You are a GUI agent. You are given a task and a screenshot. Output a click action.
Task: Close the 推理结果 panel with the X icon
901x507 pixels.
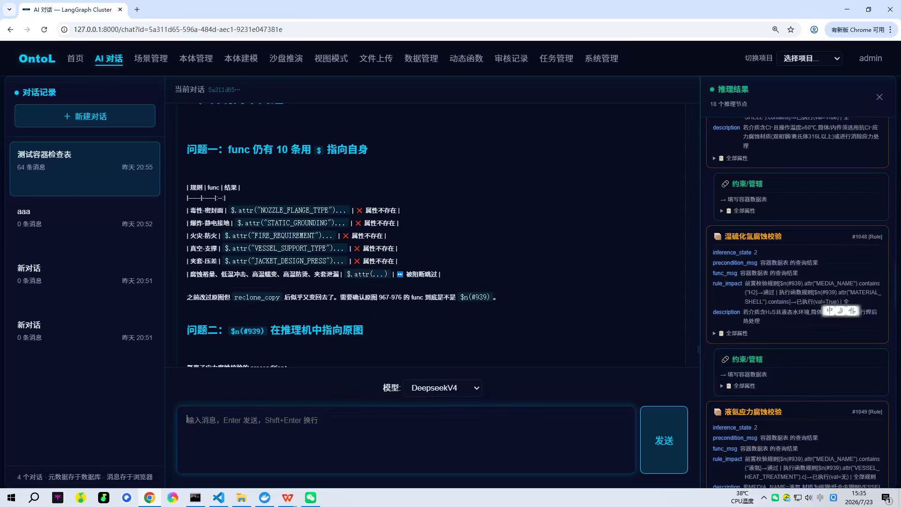pos(879,97)
